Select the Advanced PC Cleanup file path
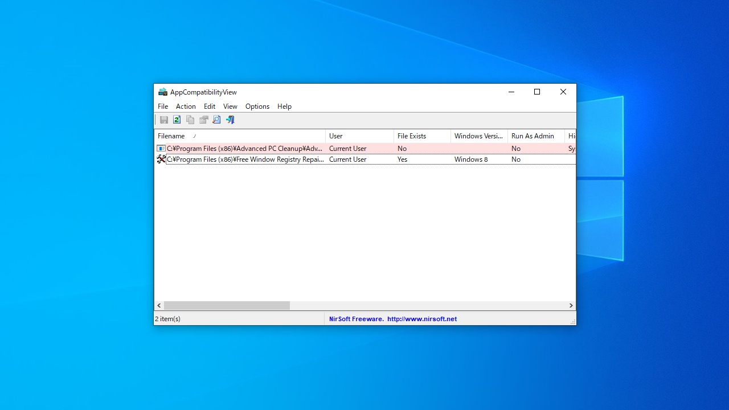The width and height of the screenshot is (729, 410). 244,149
